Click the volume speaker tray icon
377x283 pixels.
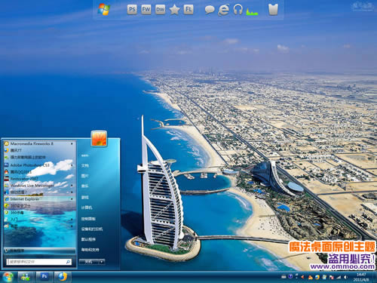click(346, 277)
